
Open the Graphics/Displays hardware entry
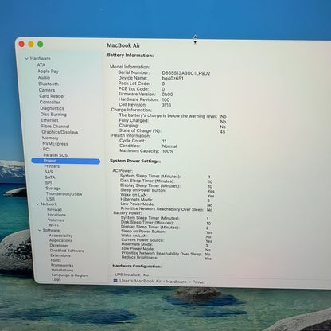point(60,132)
